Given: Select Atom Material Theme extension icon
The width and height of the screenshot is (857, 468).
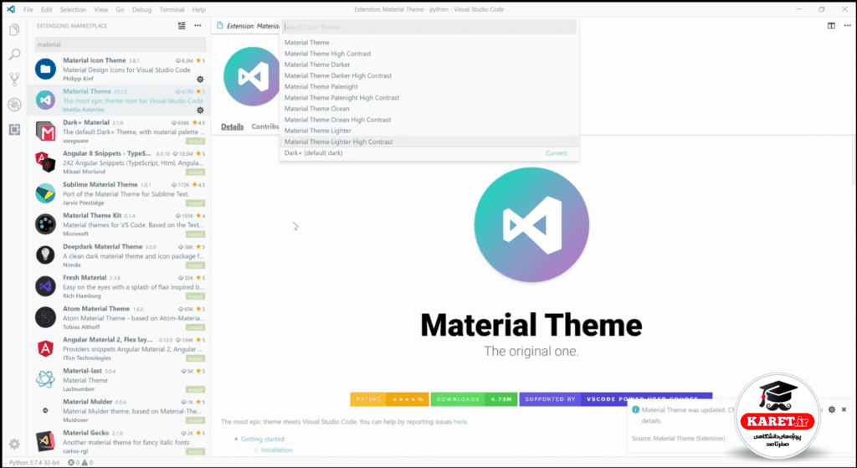Looking at the screenshot, I should [45, 317].
